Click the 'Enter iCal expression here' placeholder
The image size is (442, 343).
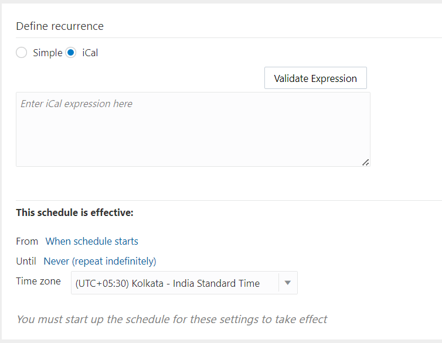[x=76, y=104]
